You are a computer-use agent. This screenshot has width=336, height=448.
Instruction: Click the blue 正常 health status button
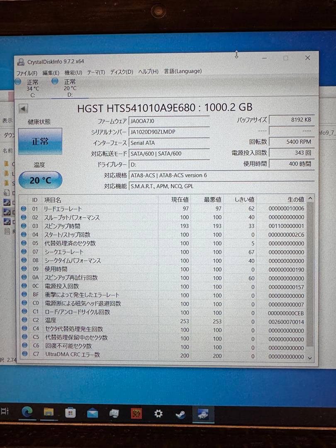[40, 141]
